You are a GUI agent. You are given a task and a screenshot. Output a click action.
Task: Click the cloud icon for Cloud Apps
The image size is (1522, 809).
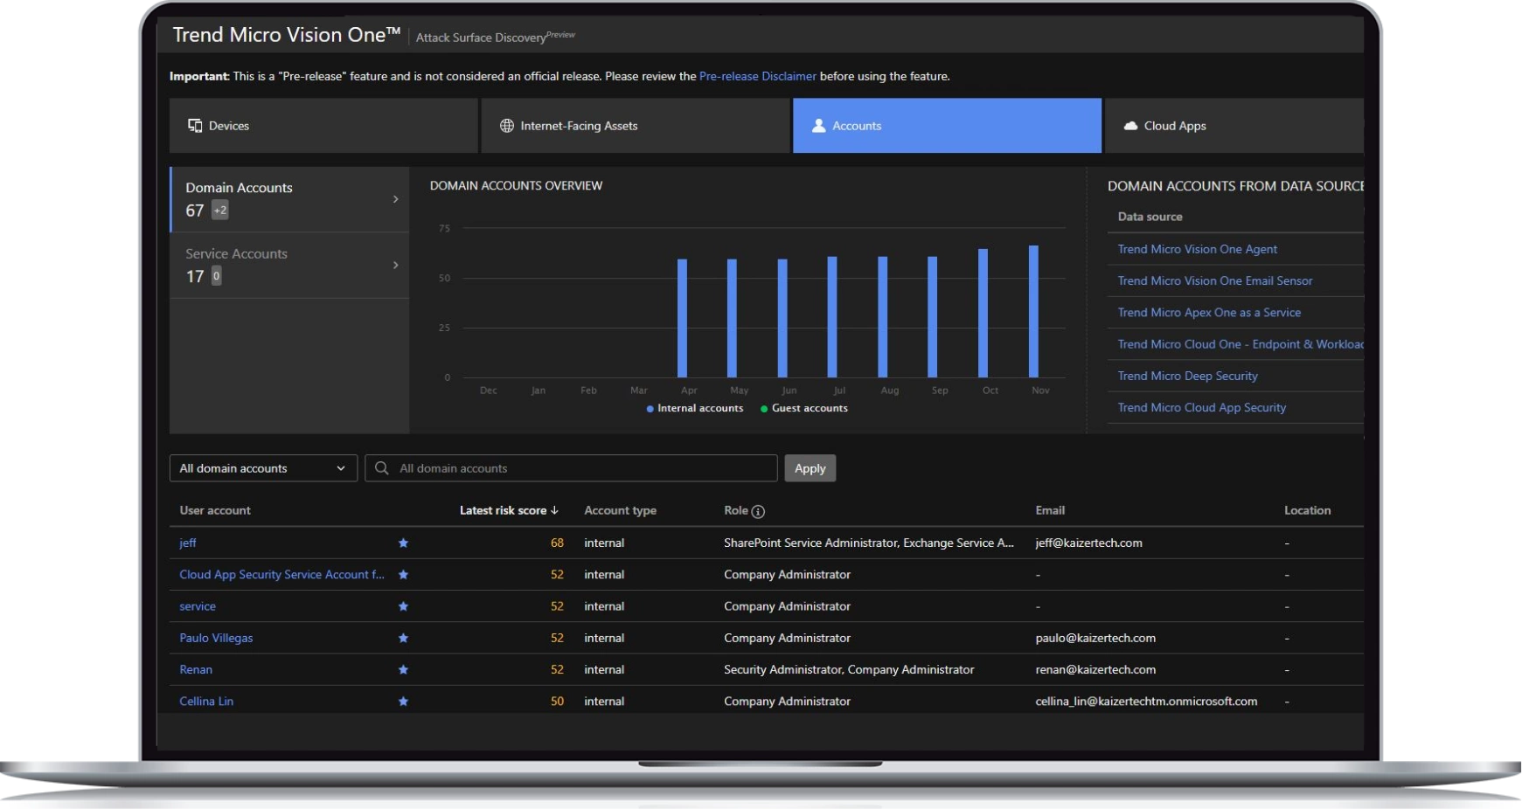(x=1130, y=126)
